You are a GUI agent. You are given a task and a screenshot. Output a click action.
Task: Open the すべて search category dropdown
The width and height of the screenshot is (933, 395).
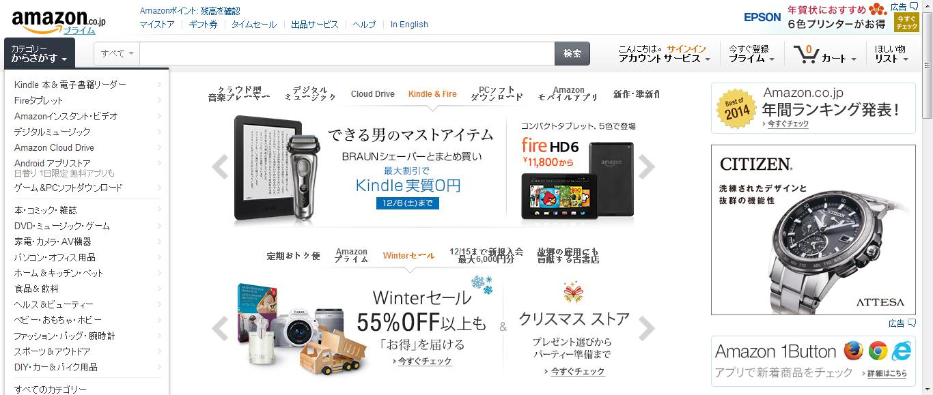pyautogui.click(x=117, y=53)
